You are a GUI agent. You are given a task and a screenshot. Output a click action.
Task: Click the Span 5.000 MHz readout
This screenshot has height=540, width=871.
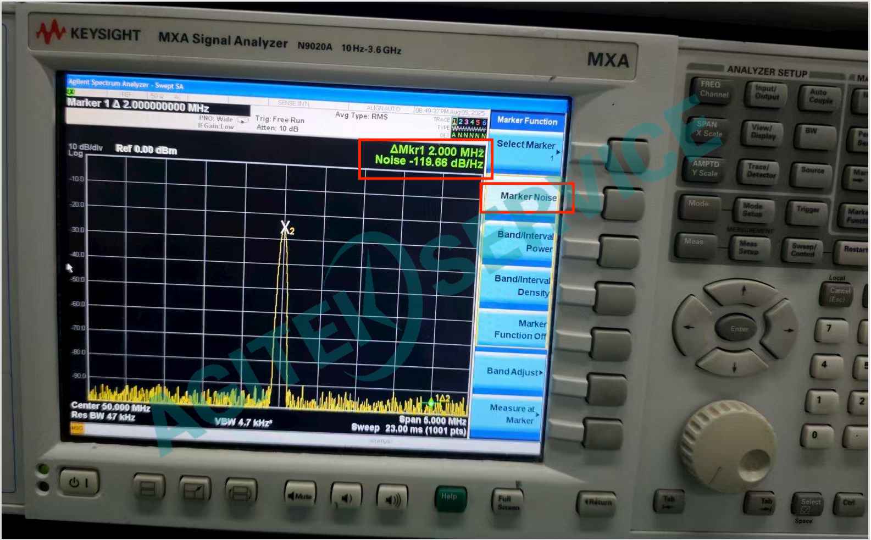tap(432, 421)
